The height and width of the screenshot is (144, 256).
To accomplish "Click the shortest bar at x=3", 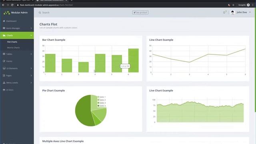I will [84, 67].
